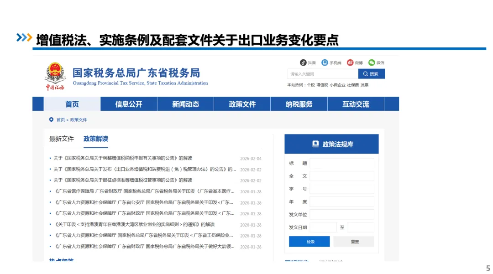Click the 全文 input field
The image size is (493, 274).
pyautogui.click(x=342, y=176)
